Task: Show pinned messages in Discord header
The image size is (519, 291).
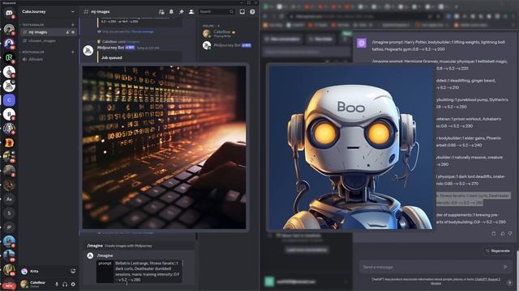Action: click(182, 11)
